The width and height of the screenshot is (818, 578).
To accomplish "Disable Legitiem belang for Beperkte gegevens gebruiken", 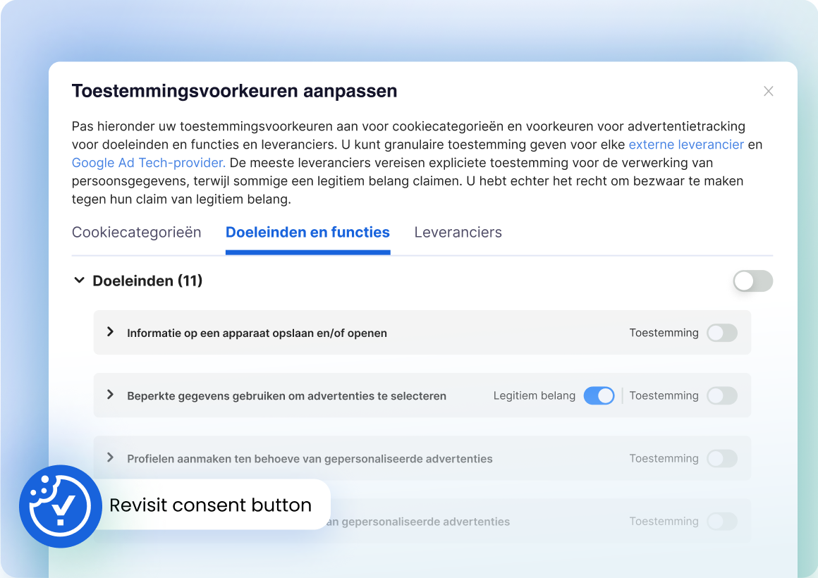I will 599,395.
